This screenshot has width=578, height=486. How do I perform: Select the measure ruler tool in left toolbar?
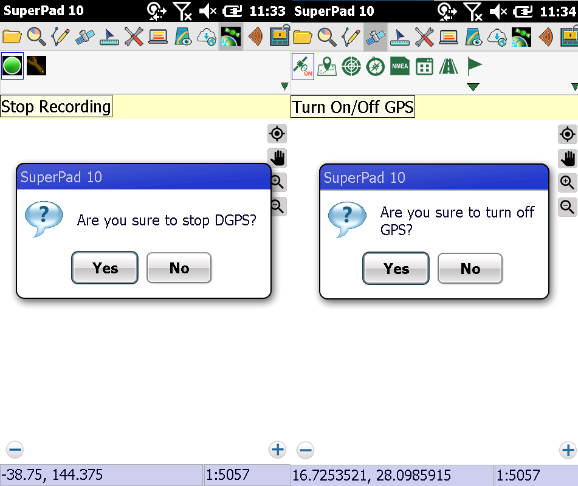tap(109, 37)
